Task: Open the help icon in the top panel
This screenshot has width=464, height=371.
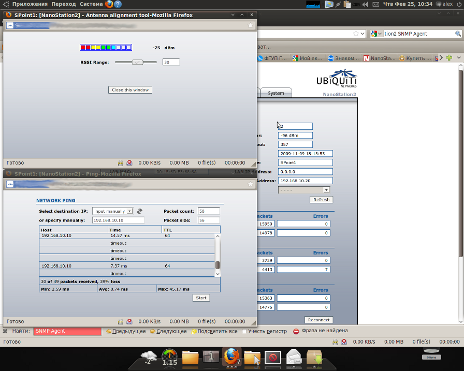Action: pyautogui.click(x=118, y=4)
